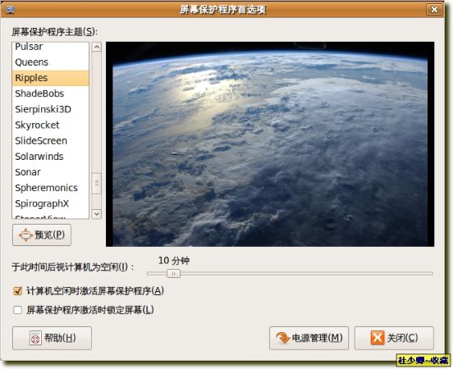Click the power management arrow icon

pyautogui.click(x=282, y=338)
